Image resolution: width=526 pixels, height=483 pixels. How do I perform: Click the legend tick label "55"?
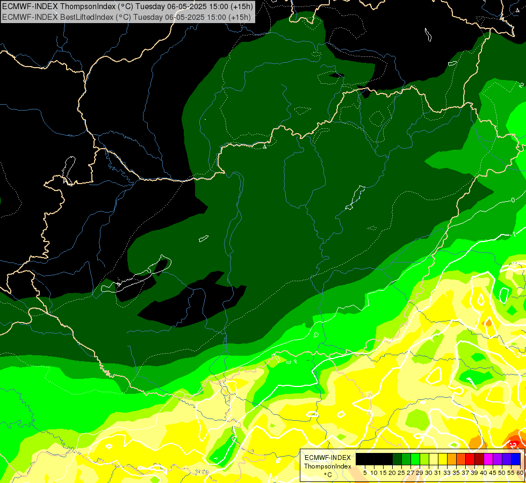(x=511, y=473)
